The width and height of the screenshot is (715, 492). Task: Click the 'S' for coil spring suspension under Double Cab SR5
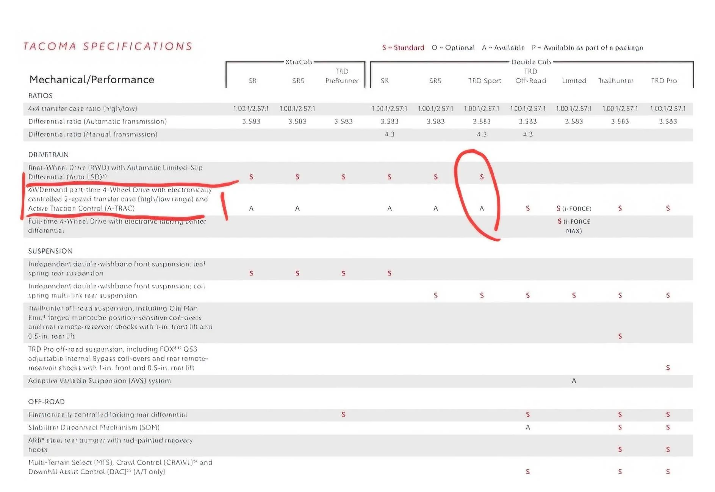436,295
